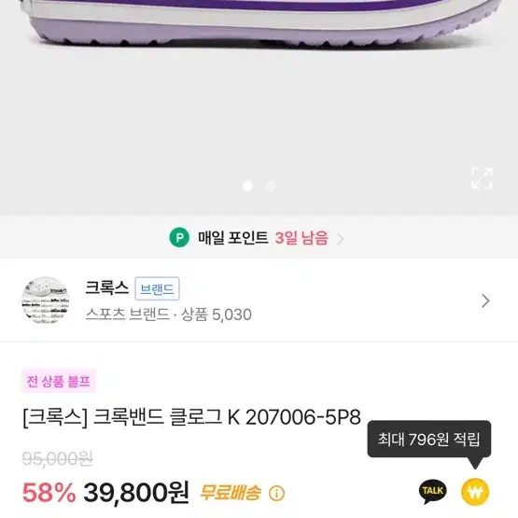Open the 크록스 brand profile thumbnail
This screenshot has height=518, width=518.
pos(45,301)
